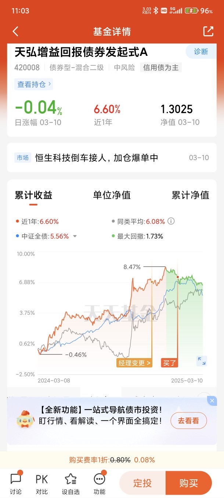Switch to the 累计净值 tab
This screenshot has width=224, height=498.
(x=190, y=195)
